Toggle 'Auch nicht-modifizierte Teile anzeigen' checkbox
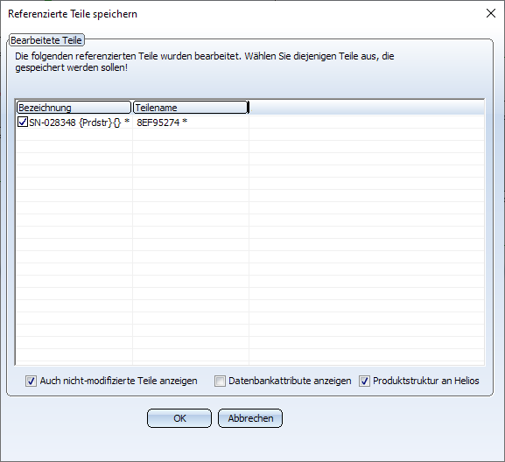 point(31,381)
